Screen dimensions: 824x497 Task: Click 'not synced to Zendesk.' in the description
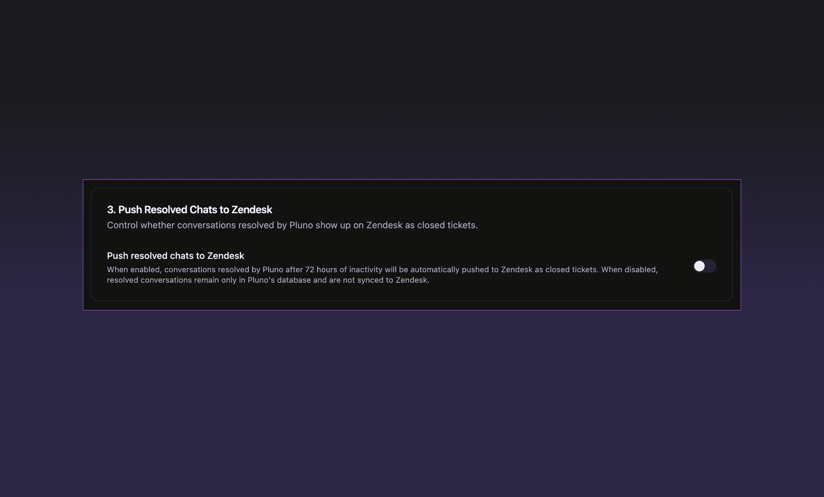click(x=386, y=280)
